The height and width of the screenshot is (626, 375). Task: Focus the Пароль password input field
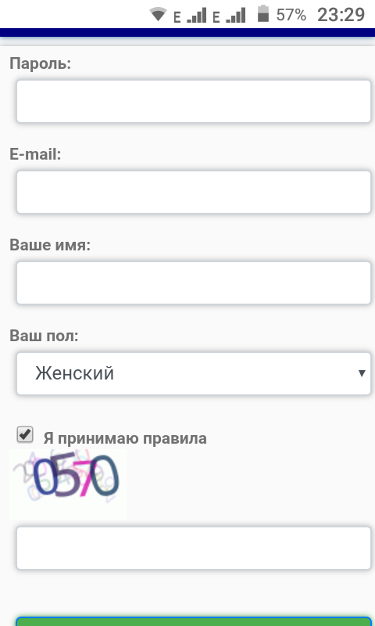(x=194, y=102)
